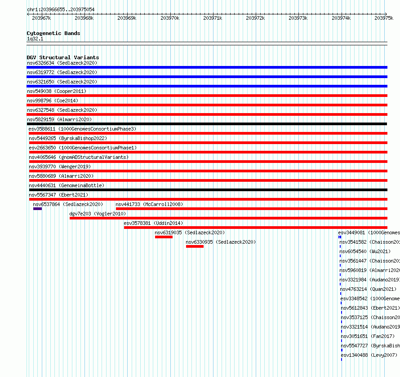Click the DGV Structural Variants track title
This screenshot has height=377, width=400.
[63, 57]
